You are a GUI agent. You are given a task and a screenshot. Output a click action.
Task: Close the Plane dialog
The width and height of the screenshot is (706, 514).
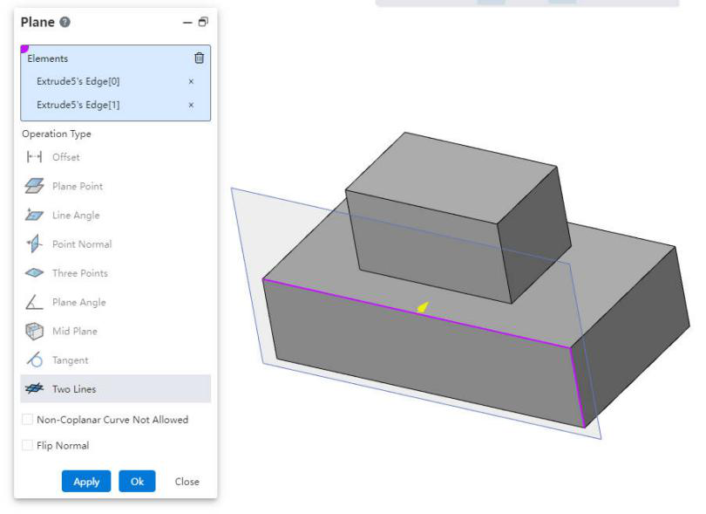click(x=187, y=482)
